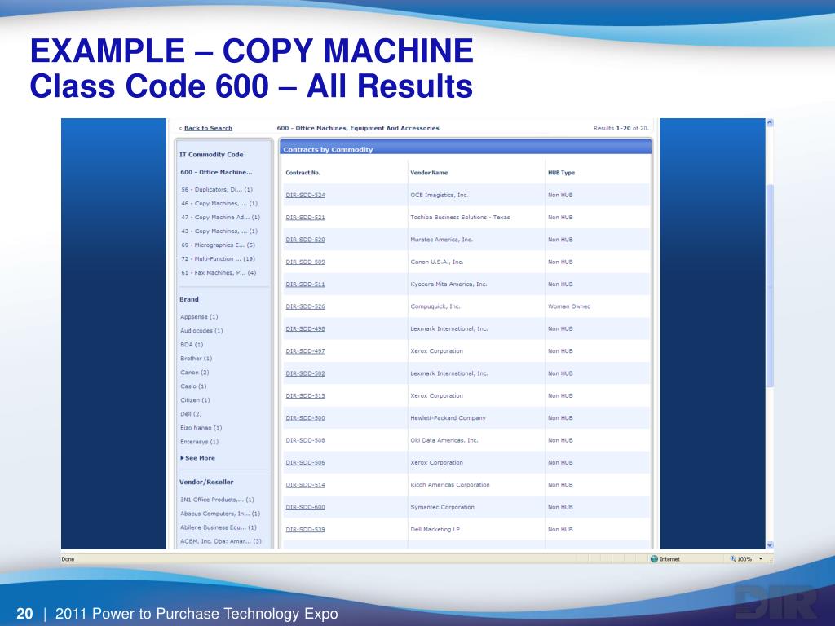Filter by brand Brother

196,359
